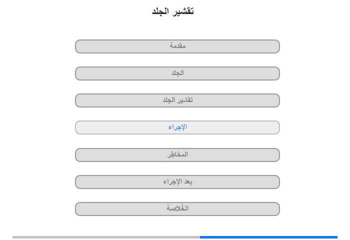350x240 pixels.
Task: Open the تقشير الجلد section button
Action: coord(177,100)
